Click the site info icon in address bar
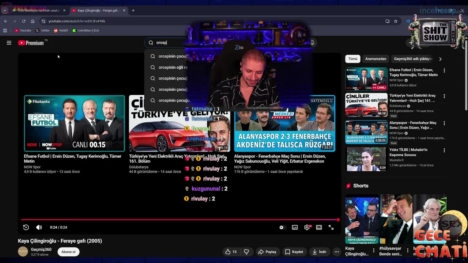The height and width of the screenshot is (263, 468). pyautogui.click(x=43, y=21)
